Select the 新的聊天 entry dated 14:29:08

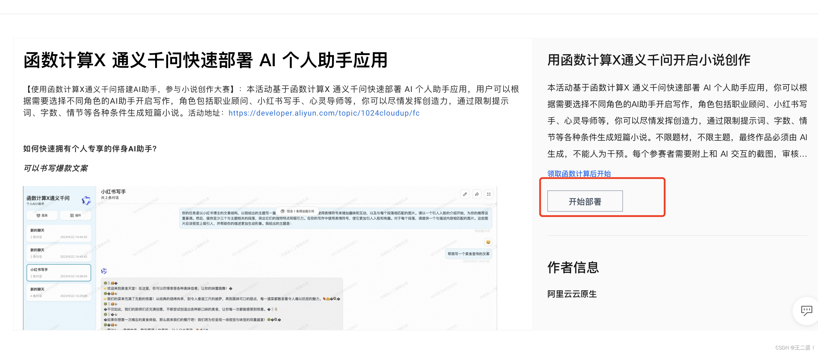59,292
